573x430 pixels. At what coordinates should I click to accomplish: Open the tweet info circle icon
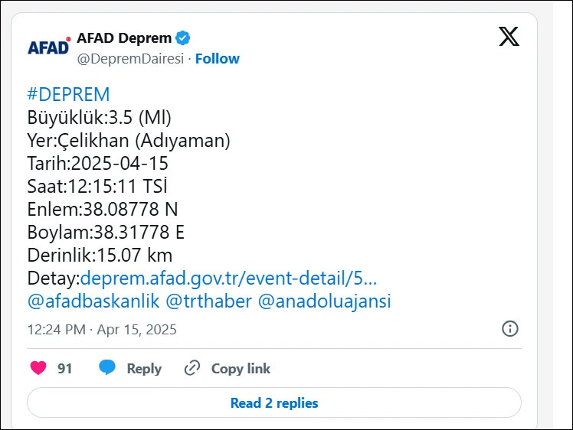[509, 329]
